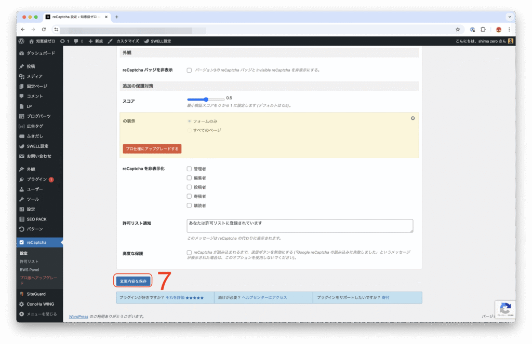Dismiss the yellow pro notice

point(413,118)
